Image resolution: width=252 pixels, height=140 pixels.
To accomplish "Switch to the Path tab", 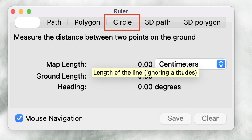I will (x=54, y=22).
